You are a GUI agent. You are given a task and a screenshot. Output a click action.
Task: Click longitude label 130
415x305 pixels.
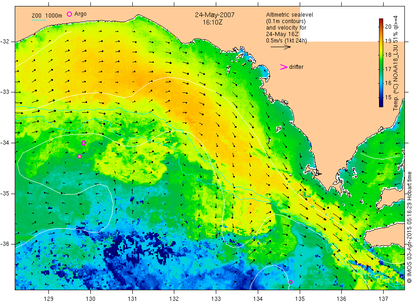(x=90, y=299)
